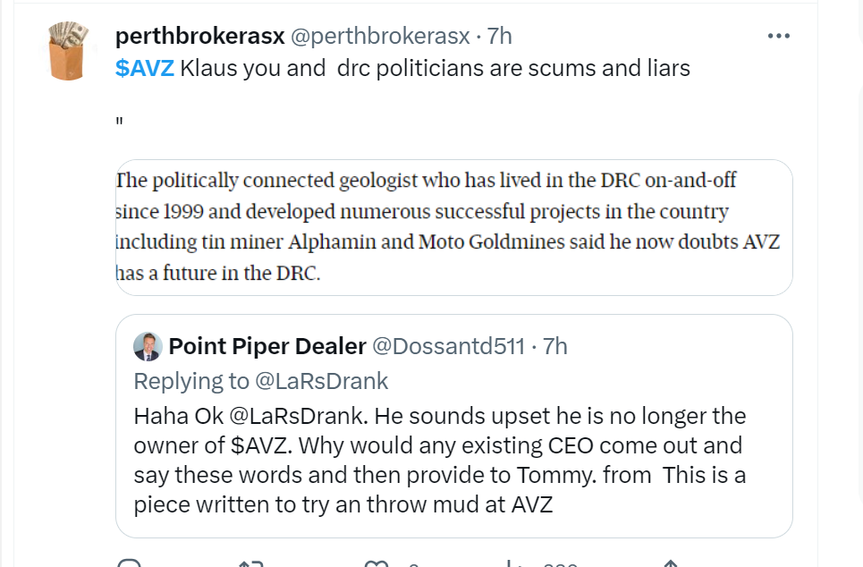Click @LaRsDrank in the Replying to line
This screenshot has width=863, height=567.
(x=322, y=381)
